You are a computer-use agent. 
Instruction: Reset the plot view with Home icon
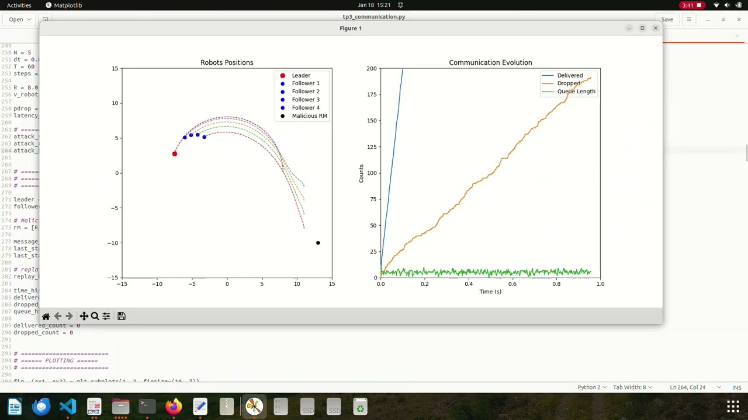(x=46, y=316)
